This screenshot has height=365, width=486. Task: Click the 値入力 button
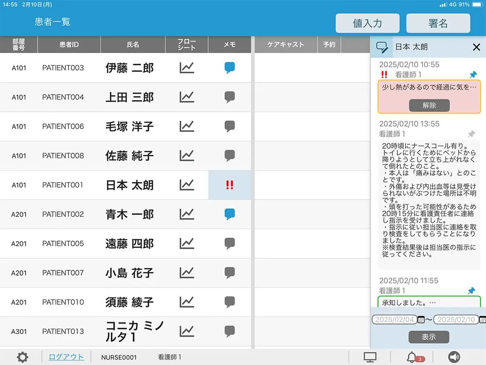(x=367, y=23)
